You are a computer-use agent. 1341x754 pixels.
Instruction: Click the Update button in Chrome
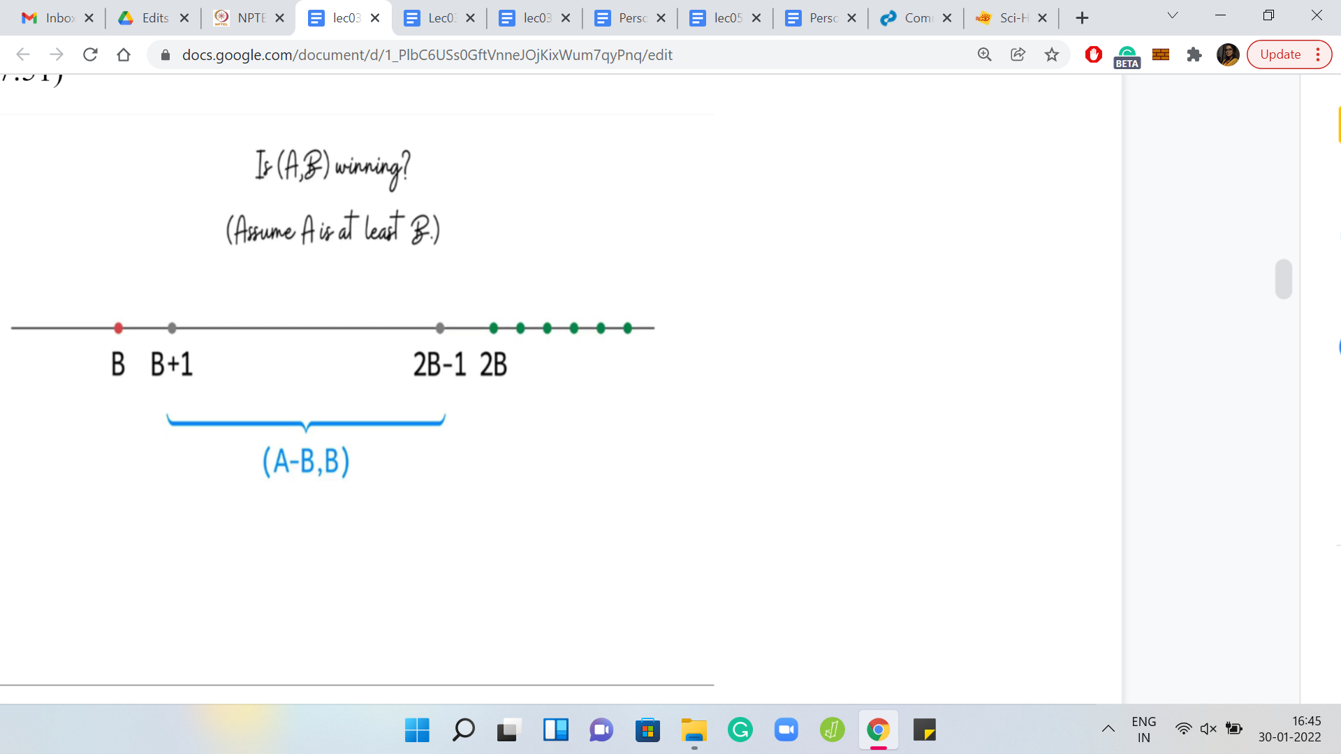pos(1280,54)
